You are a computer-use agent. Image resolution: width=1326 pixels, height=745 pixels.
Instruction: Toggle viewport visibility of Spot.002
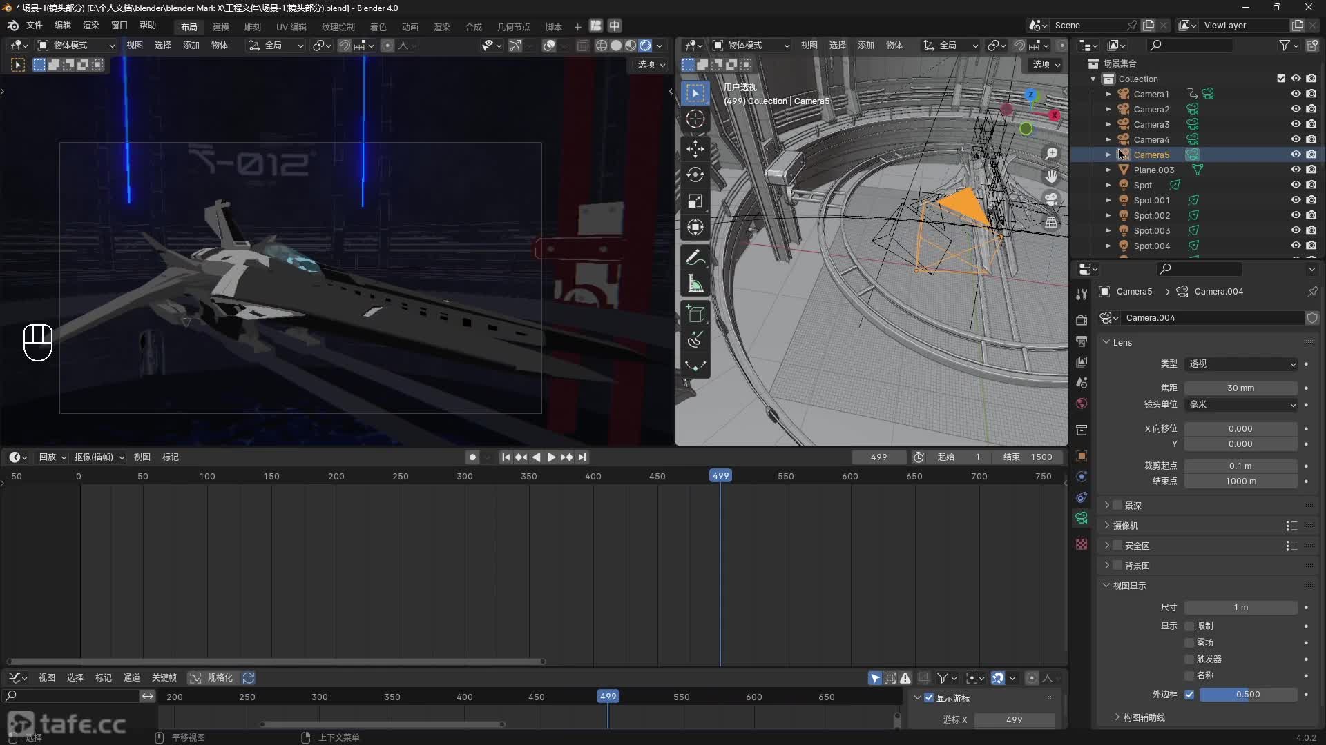[1296, 215]
